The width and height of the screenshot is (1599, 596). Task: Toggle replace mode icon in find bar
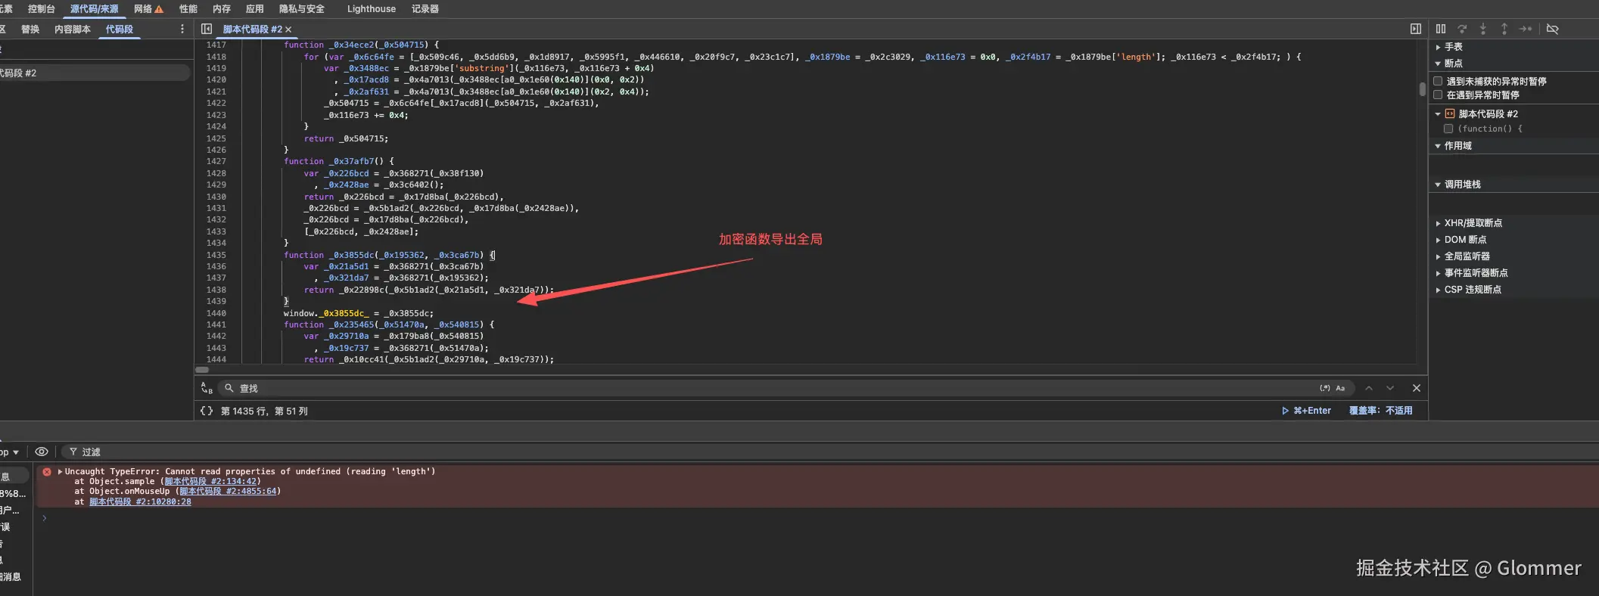(x=207, y=388)
